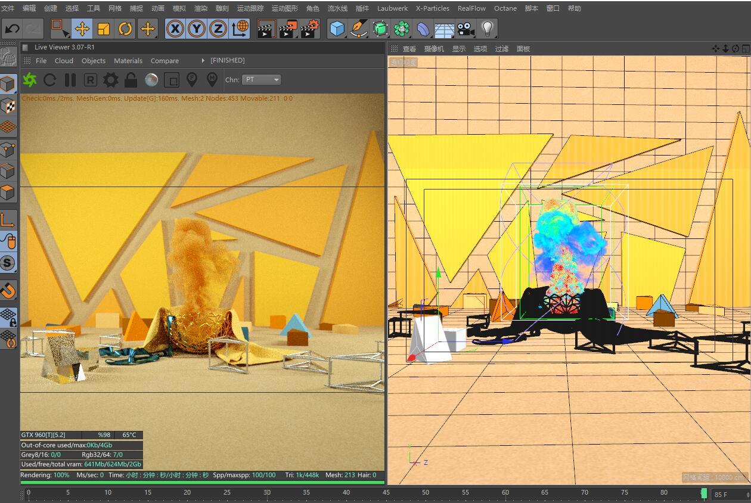Restart the Octane render
The height and width of the screenshot is (503, 751).
(x=50, y=80)
